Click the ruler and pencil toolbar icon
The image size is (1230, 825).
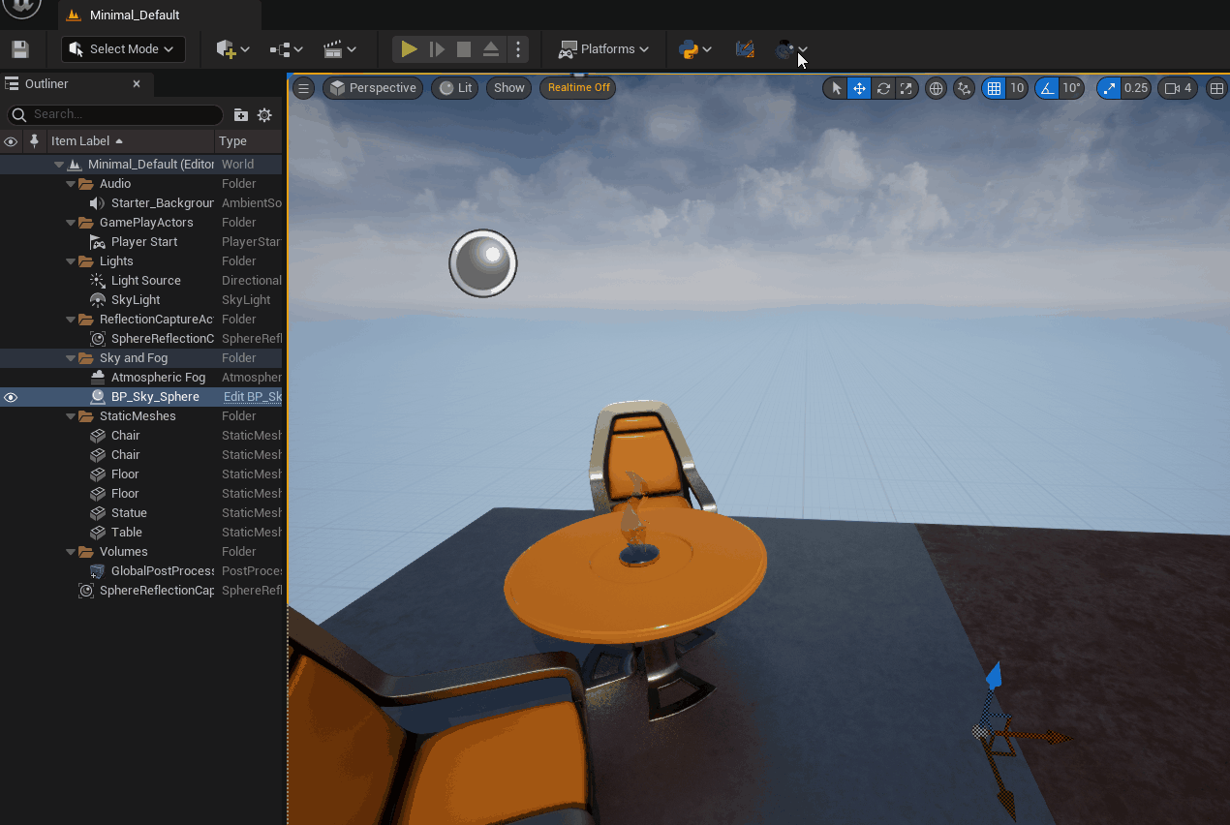[745, 49]
